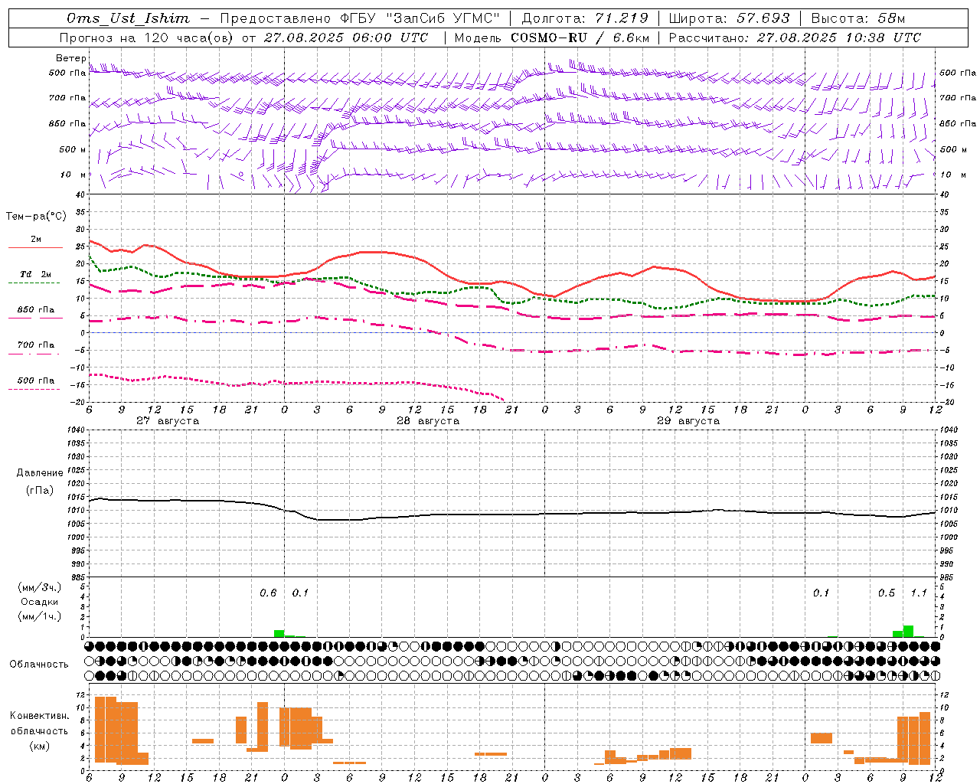Image resolution: width=980 pixels, height=784 pixels.
Task: Click the 0.6 precipitation amount value
Action: tap(268, 593)
